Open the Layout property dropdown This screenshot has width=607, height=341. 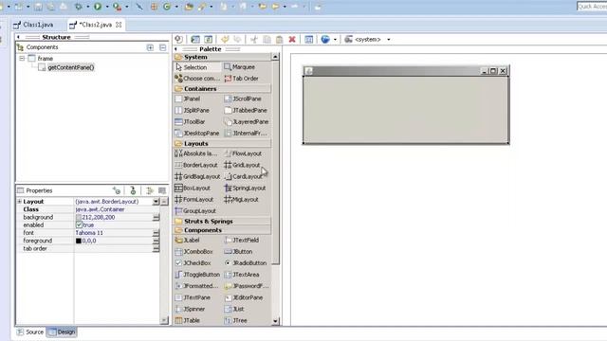156,202
